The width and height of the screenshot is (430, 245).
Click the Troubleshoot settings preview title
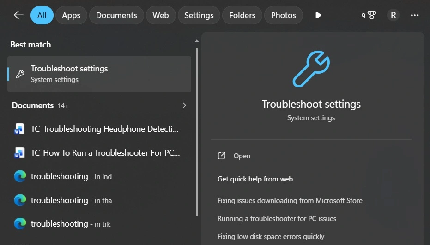point(311,104)
